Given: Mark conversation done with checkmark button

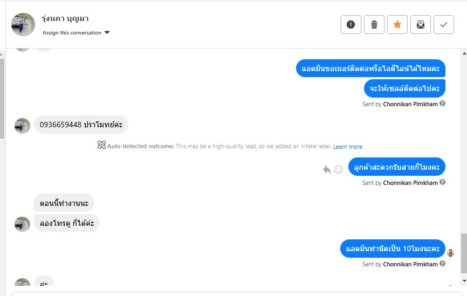Looking at the screenshot, I should click(444, 24).
